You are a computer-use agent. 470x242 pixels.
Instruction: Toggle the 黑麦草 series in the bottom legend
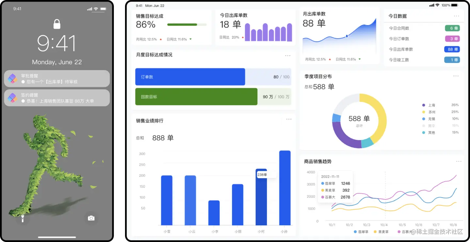click(381, 232)
